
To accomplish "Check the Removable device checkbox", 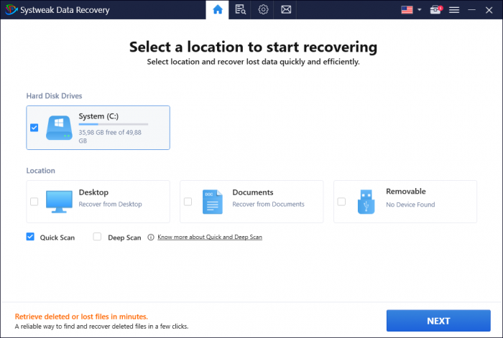I will tap(341, 202).
